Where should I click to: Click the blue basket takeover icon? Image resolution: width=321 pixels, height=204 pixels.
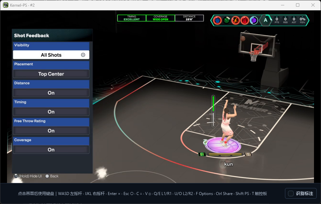click(x=218, y=20)
